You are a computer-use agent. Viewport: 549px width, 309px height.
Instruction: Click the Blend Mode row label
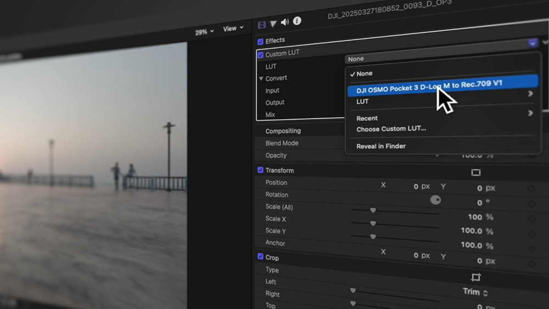pyautogui.click(x=282, y=143)
